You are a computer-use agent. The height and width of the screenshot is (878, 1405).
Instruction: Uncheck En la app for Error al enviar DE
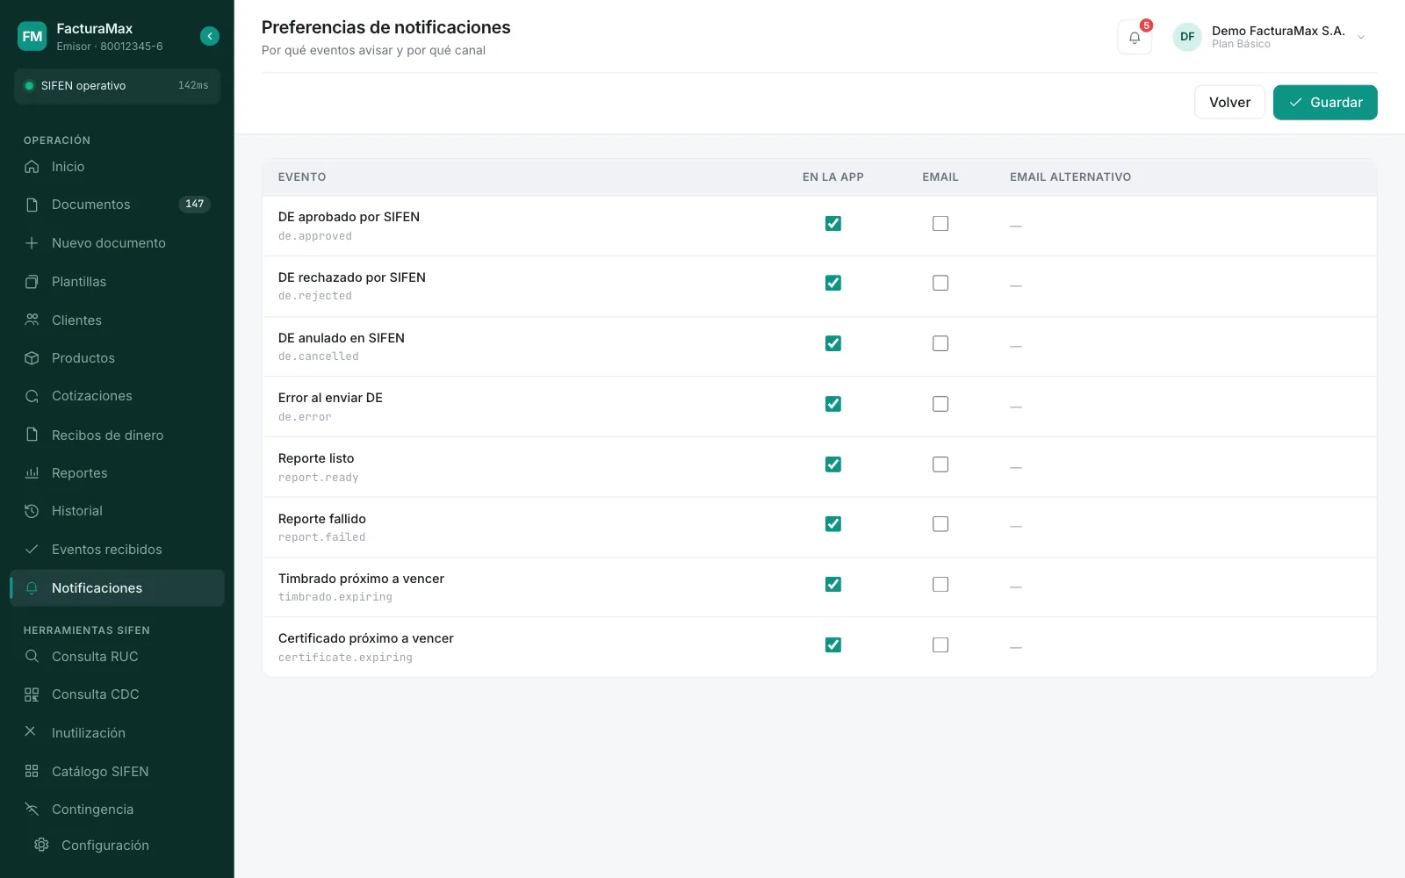tap(833, 404)
